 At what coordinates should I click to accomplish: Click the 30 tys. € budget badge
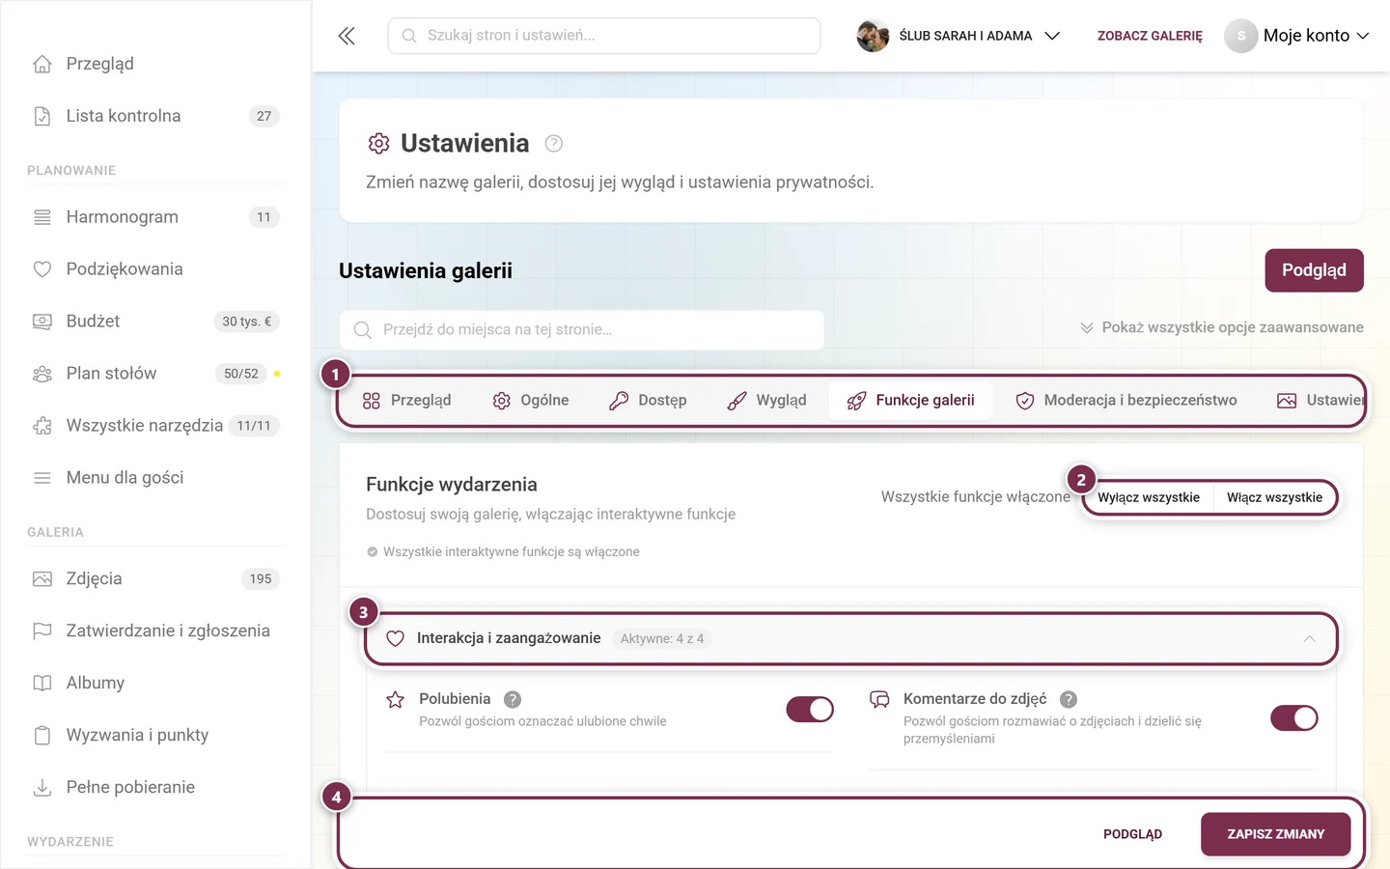click(x=247, y=322)
